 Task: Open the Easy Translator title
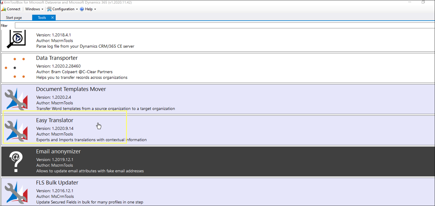coord(54,120)
